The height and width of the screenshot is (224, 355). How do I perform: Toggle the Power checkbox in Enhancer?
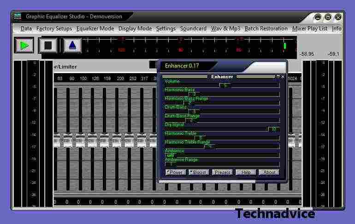pyautogui.click(x=176, y=172)
